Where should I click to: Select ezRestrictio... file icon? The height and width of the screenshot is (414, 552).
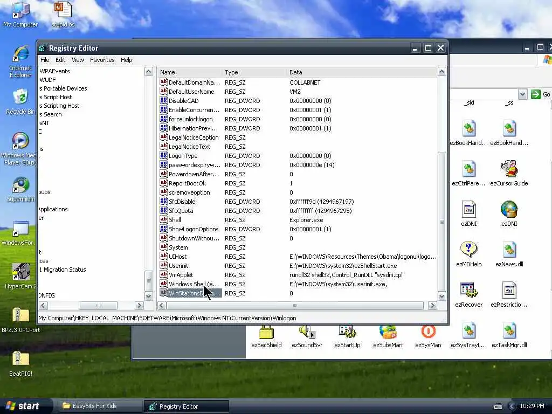(x=509, y=294)
